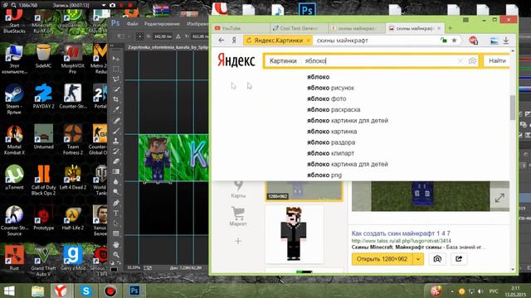Select the Rectangular Marquee tool in Photoshop

tap(116, 69)
